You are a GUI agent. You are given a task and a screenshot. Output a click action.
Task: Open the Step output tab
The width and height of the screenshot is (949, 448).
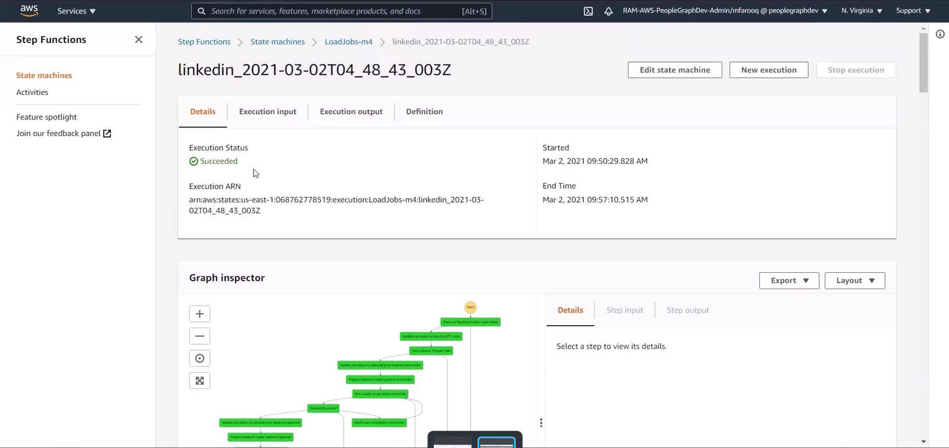click(x=688, y=310)
